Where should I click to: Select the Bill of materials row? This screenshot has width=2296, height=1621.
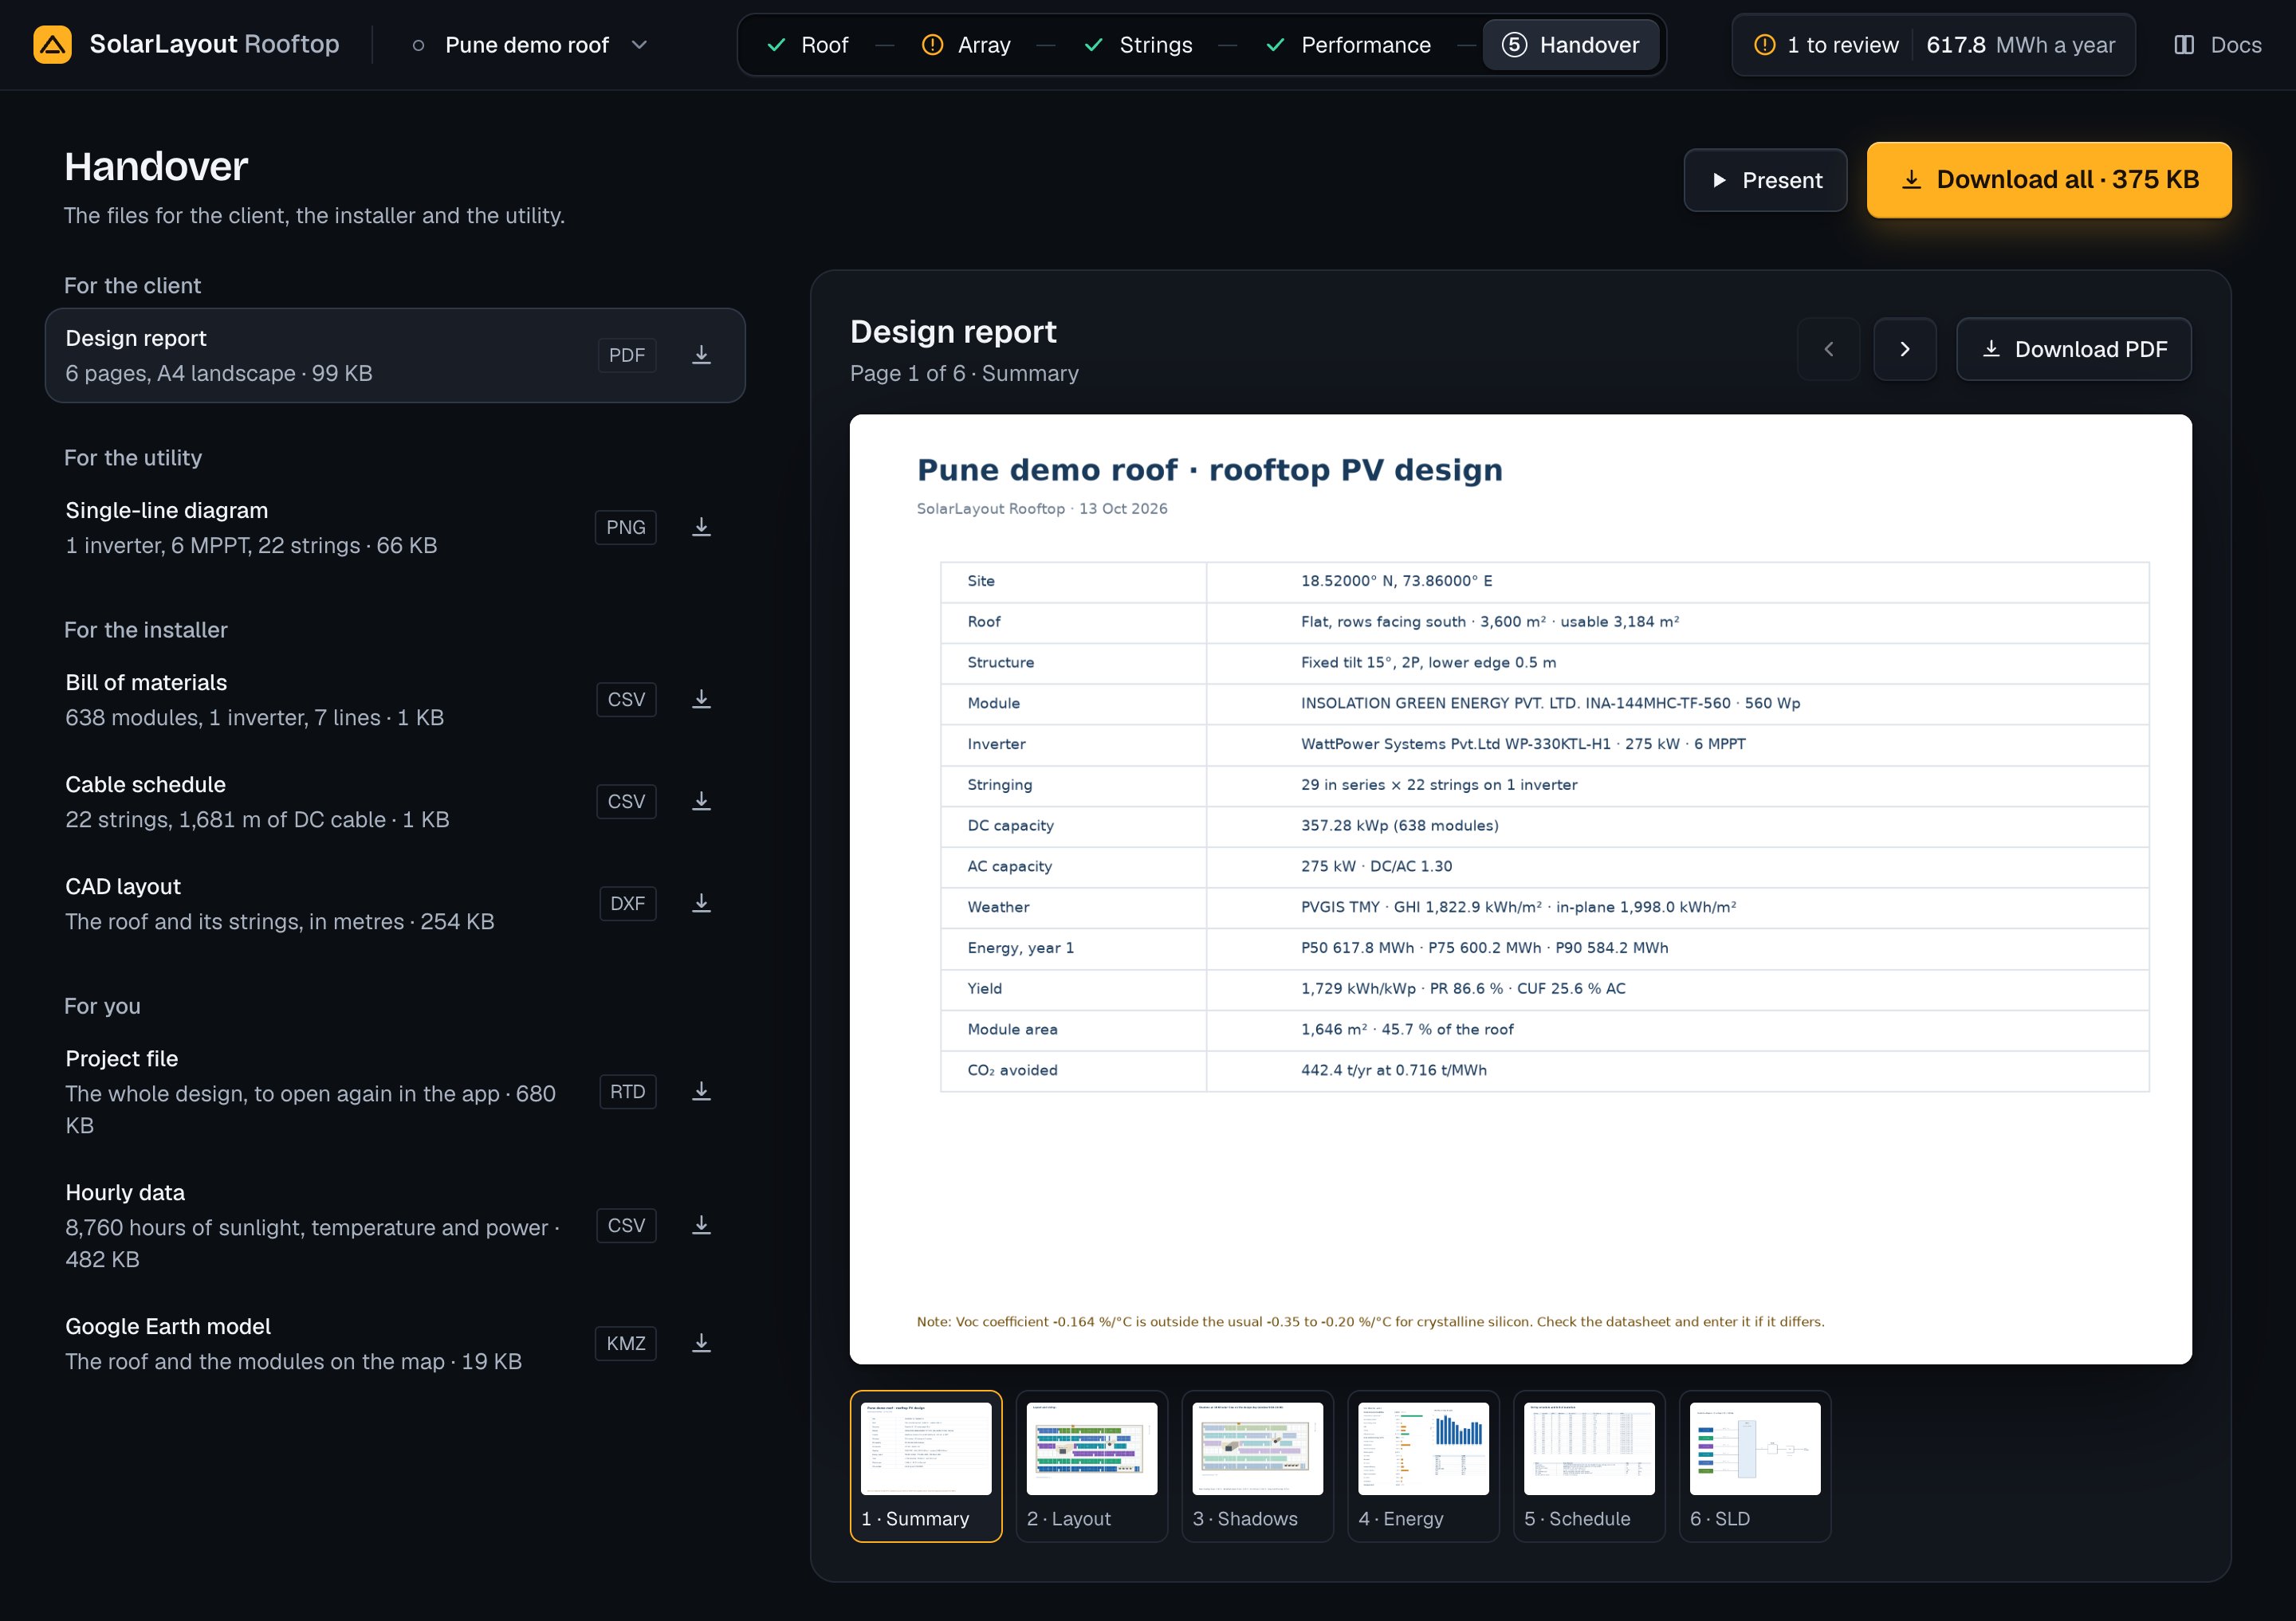coord(395,700)
